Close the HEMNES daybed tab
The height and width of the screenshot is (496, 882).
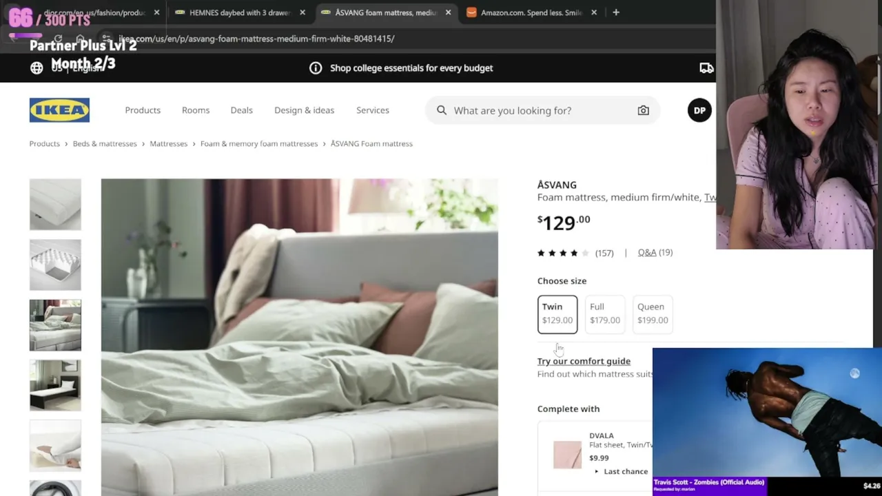pyautogui.click(x=302, y=12)
